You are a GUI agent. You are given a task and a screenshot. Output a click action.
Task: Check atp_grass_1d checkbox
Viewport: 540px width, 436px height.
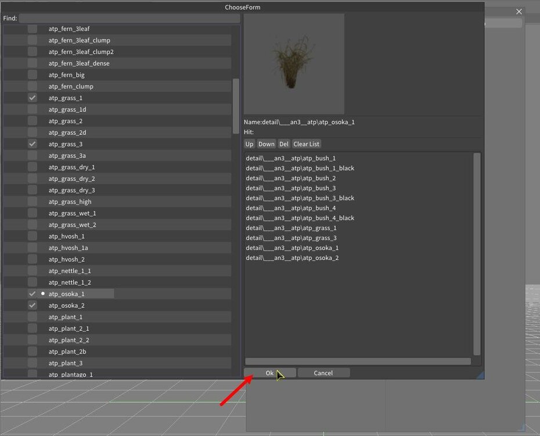tap(33, 110)
